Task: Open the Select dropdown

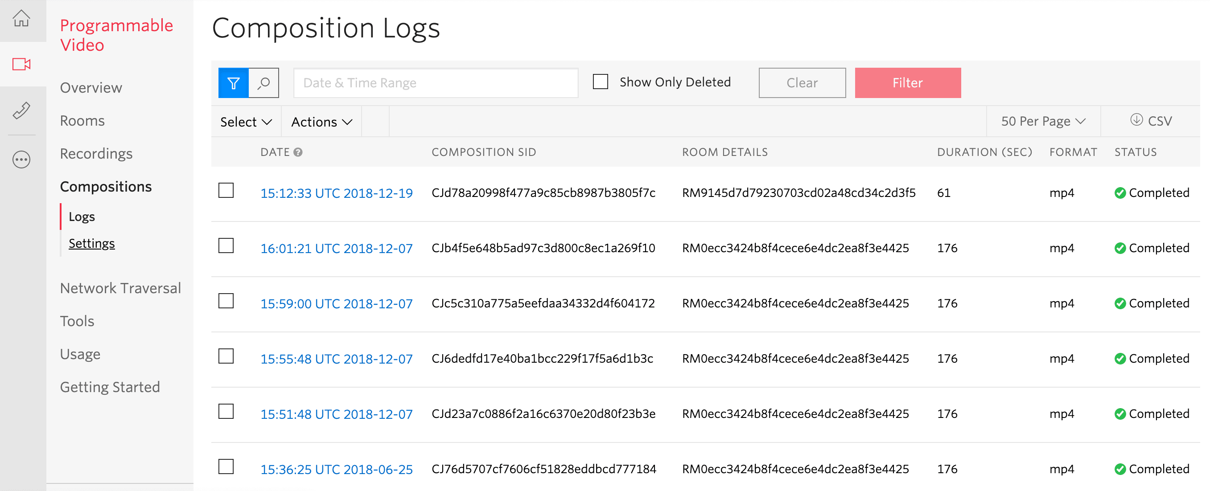Action: (x=246, y=122)
